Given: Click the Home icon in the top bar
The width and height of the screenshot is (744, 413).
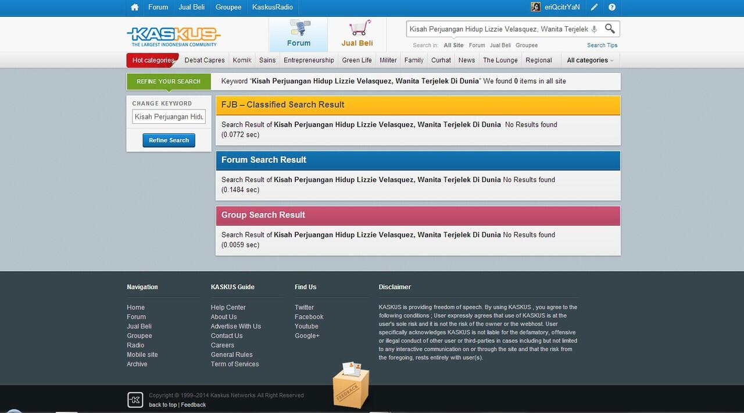Looking at the screenshot, I should (135, 8).
